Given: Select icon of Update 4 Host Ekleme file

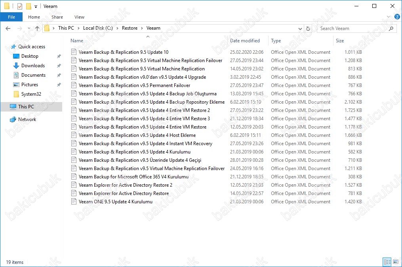Looking at the screenshot, I should coord(74,135).
